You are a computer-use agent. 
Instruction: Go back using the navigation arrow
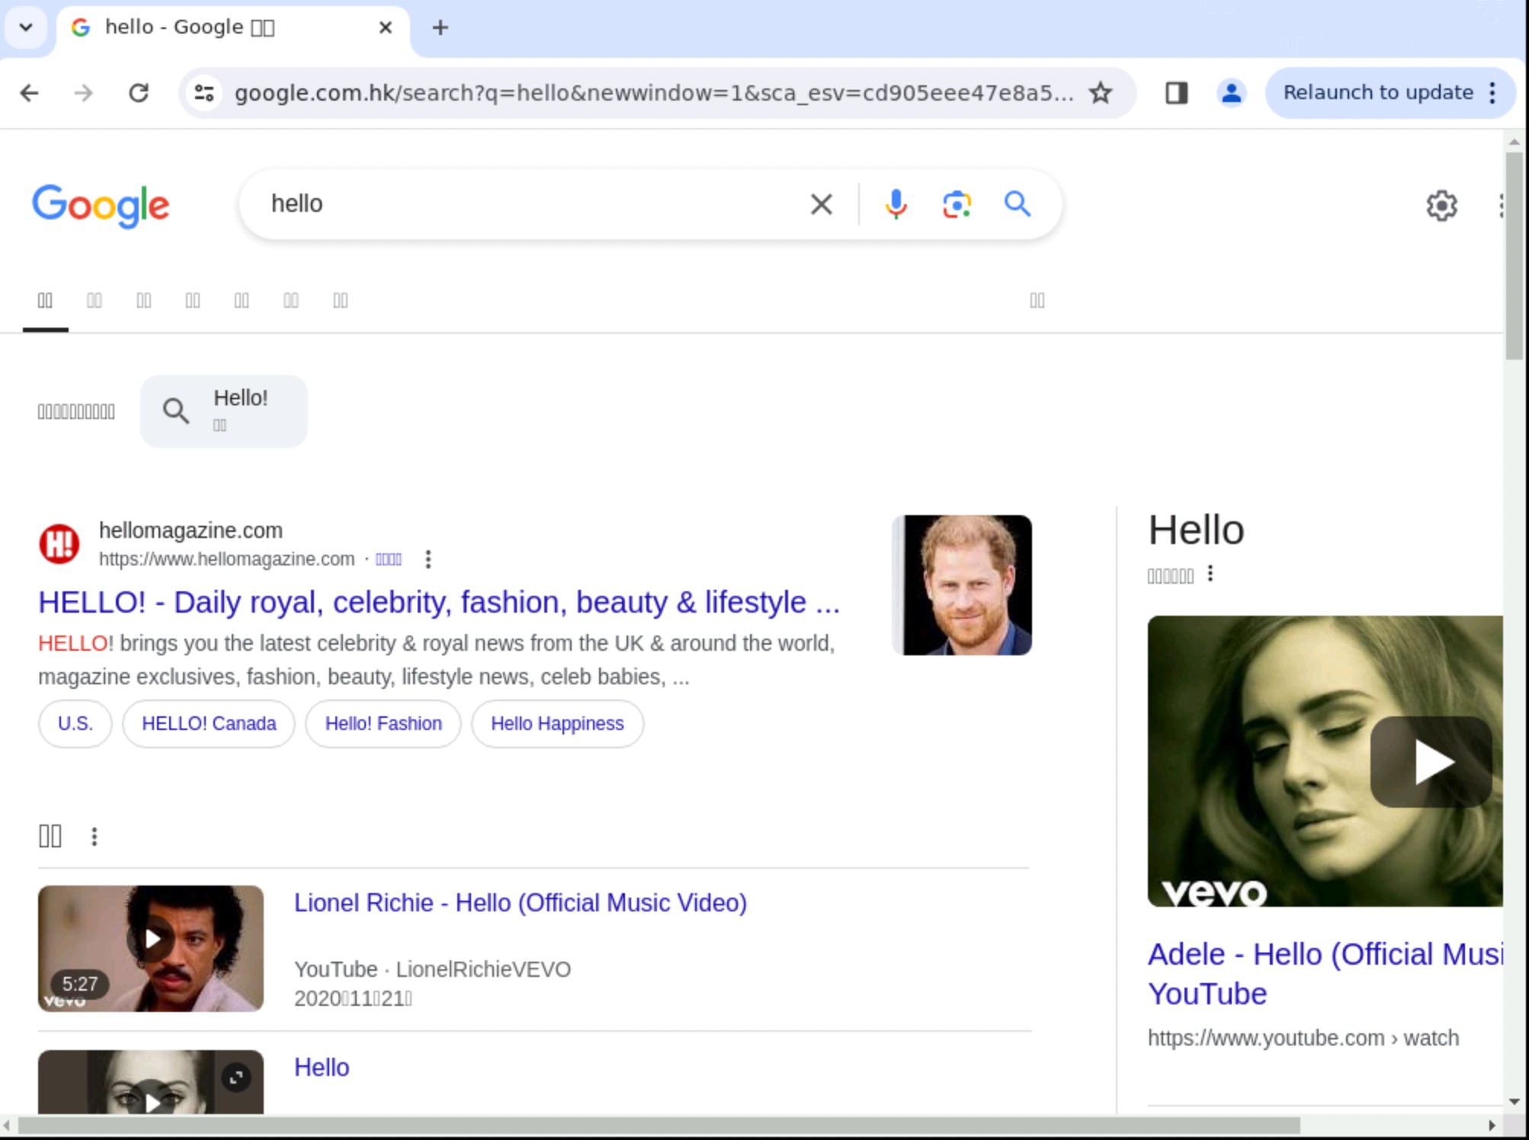[29, 92]
